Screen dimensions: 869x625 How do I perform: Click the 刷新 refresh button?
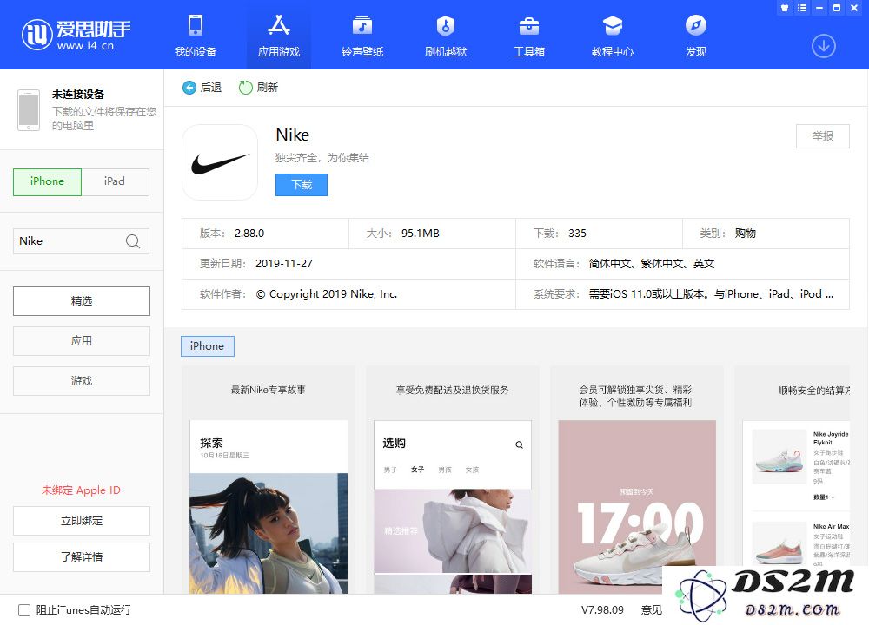(x=258, y=88)
